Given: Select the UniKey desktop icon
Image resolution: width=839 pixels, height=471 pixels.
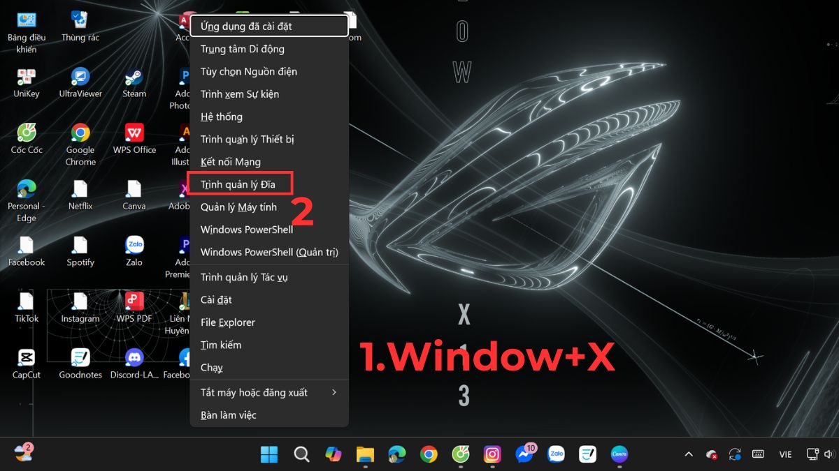Looking at the screenshot, I should (27, 82).
